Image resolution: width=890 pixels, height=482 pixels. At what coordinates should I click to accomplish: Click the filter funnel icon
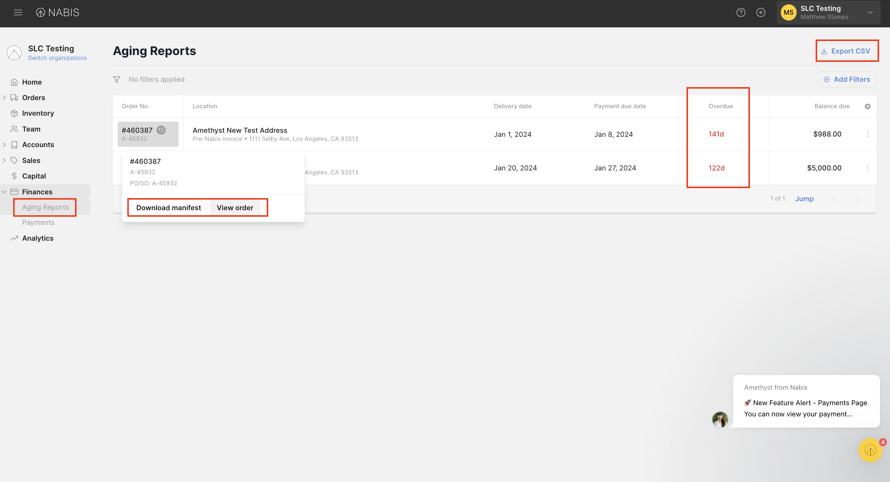[x=117, y=79]
